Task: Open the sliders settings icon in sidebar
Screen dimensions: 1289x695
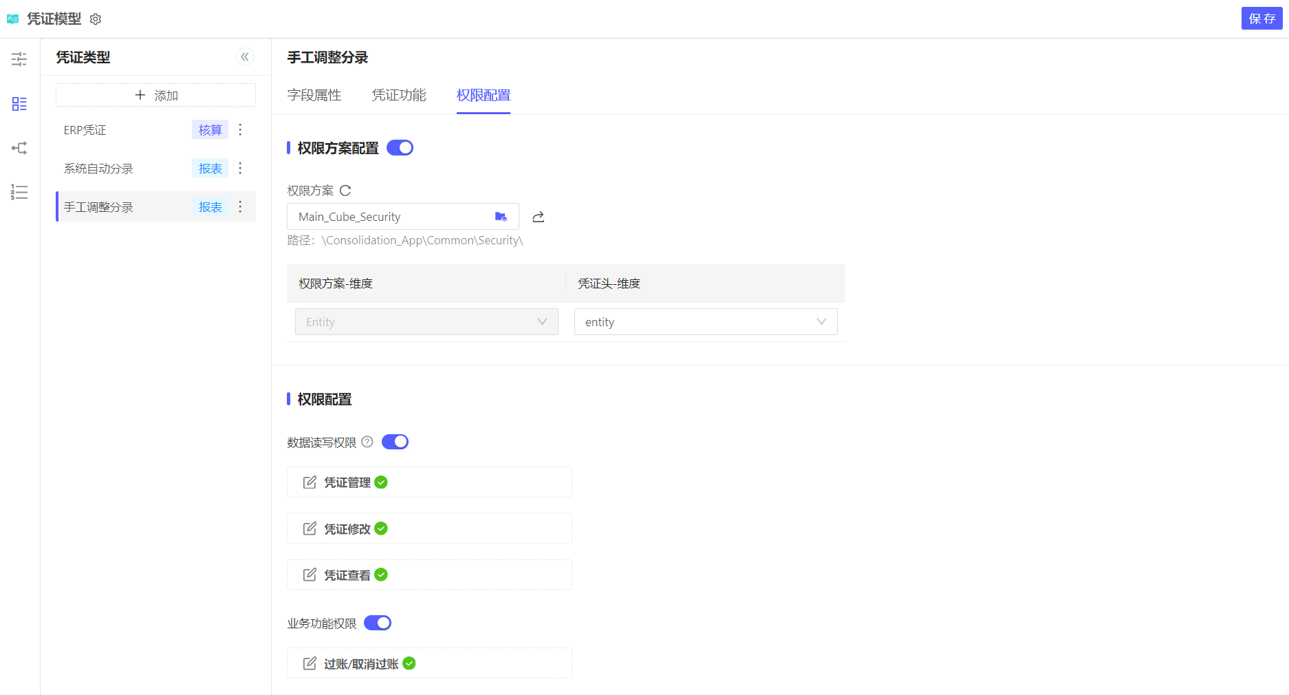Action: click(19, 59)
